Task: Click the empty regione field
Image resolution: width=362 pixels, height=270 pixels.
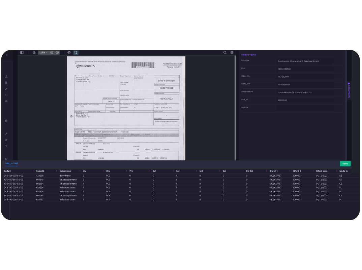Action: [305, 108]
